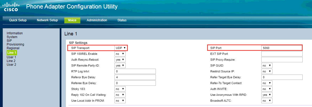Open Information in the sidebar
The width and height of the screenshot is (312, 107).
pos(15,33)
